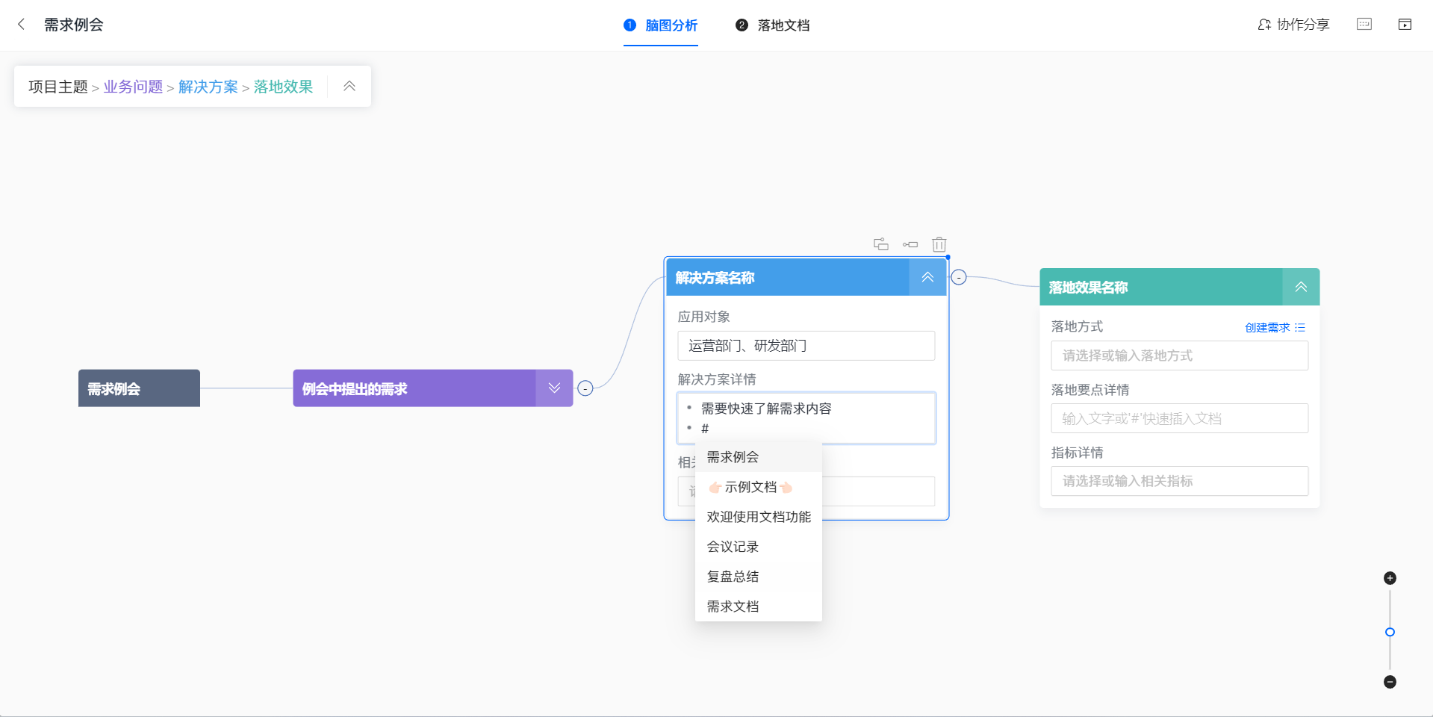Click the zoom slider handle
The width and height of the screenshot is (1433, 717).
pos(1390,632)
